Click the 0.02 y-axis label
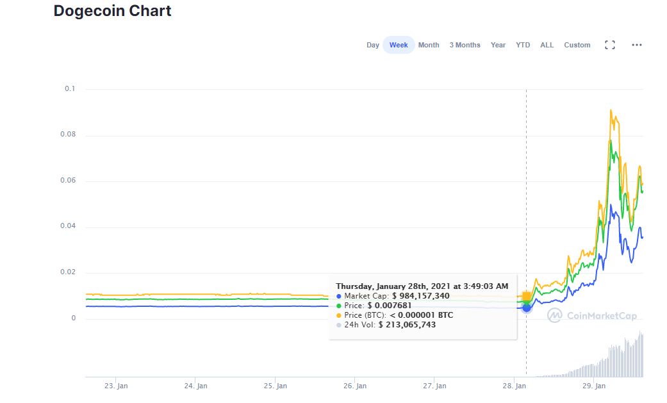667x403 pixels. click(x=68, y=272)
